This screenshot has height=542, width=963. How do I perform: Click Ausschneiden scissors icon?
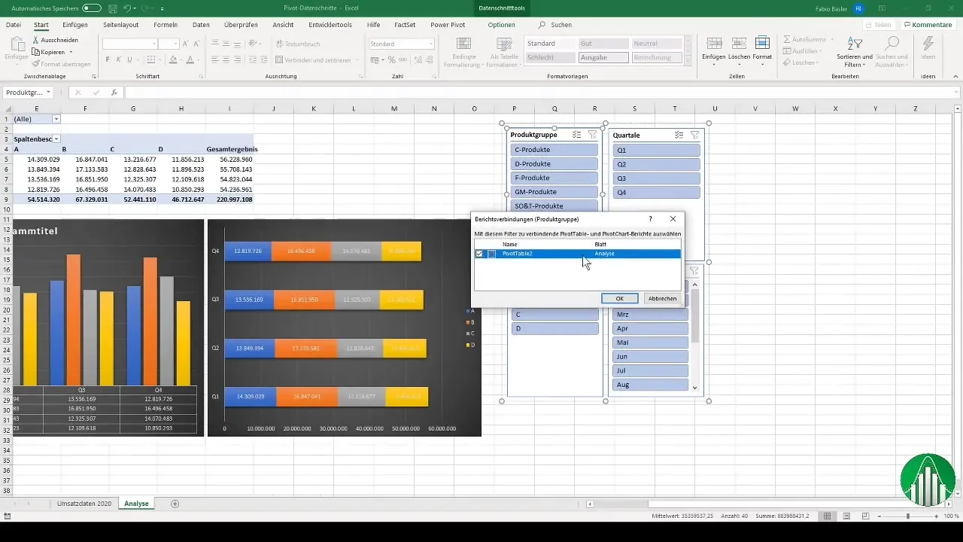[x=35, y=40]
